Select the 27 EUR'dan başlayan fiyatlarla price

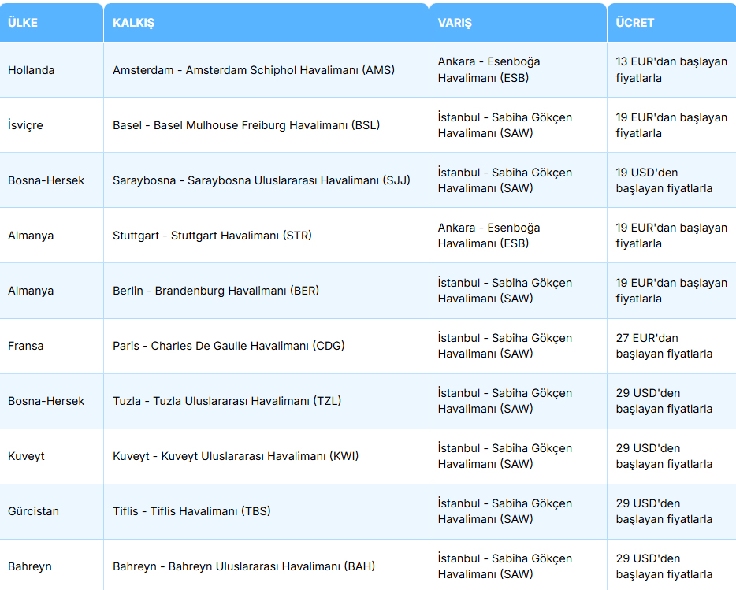pos(664,346)
